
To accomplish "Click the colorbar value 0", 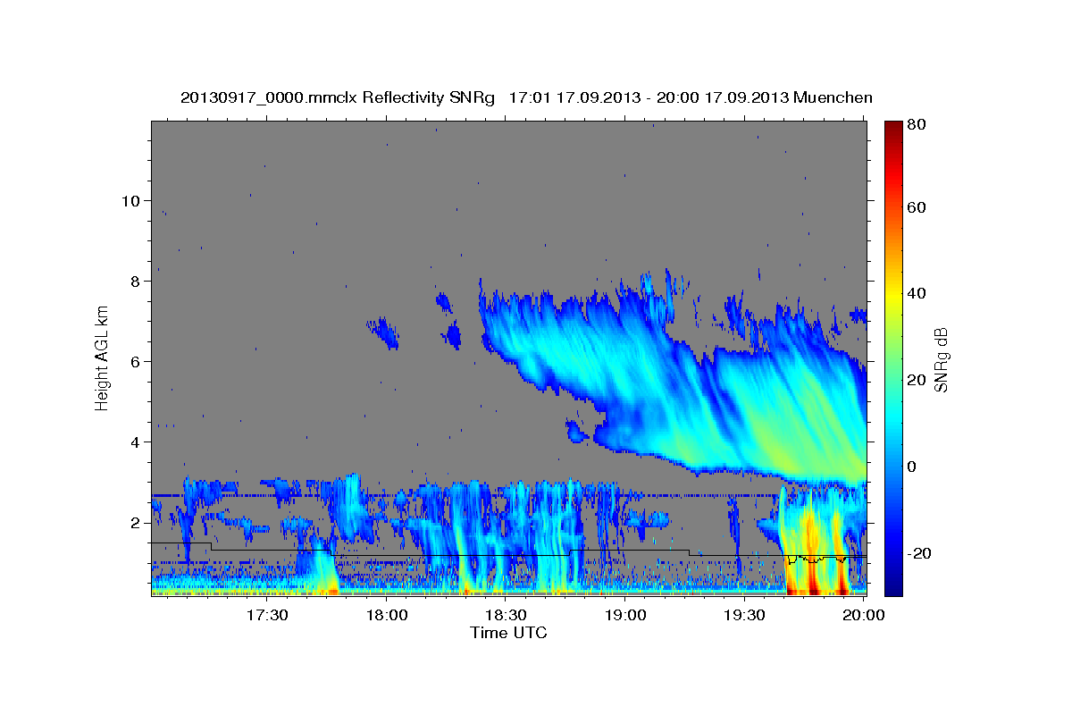I will [x=914, y=467].
